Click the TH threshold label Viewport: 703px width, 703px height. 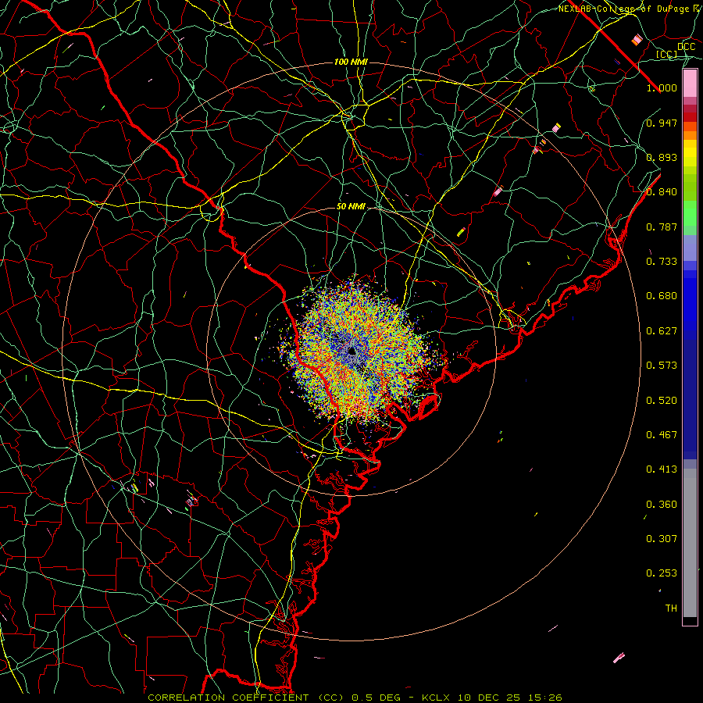point(671,608)
